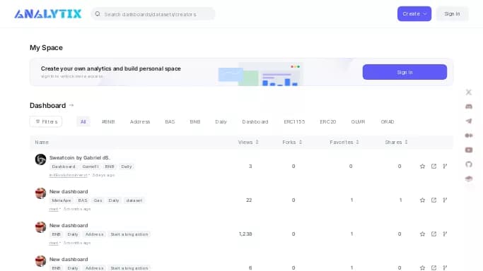
Task: Open the YouTube icon in side rail
Action: [469, 150]
